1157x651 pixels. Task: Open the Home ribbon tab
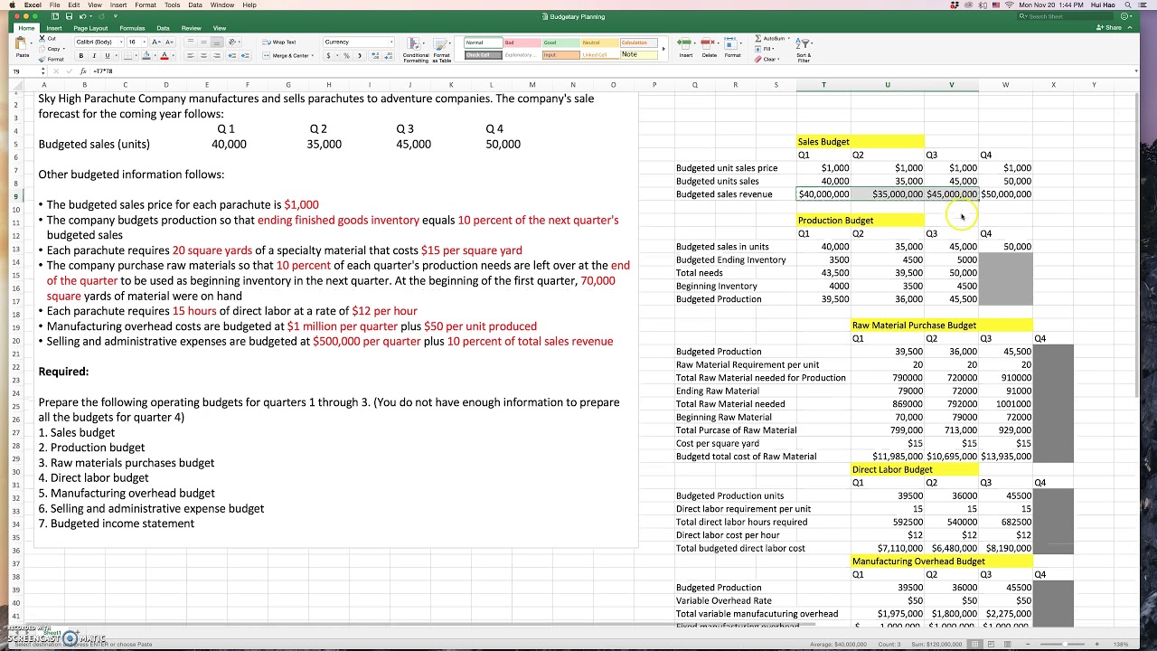26,28
